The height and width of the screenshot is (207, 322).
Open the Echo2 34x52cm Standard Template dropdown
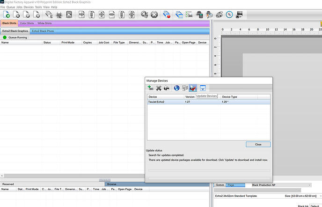(x=268, y=196)
